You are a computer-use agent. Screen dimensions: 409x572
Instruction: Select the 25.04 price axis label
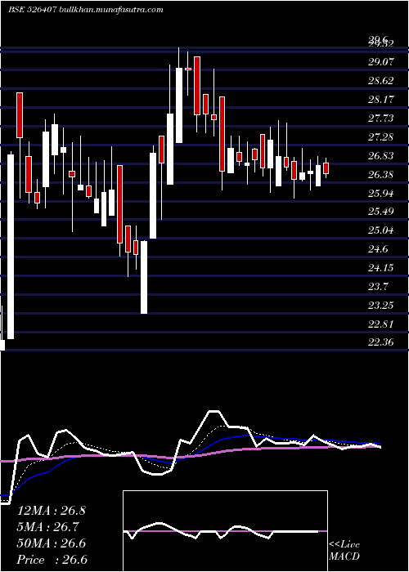(381, 230)
